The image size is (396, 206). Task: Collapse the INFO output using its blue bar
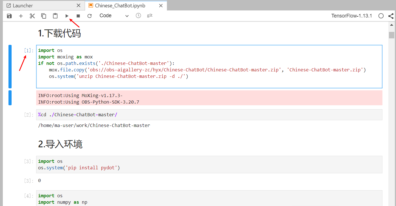(10, 98)
